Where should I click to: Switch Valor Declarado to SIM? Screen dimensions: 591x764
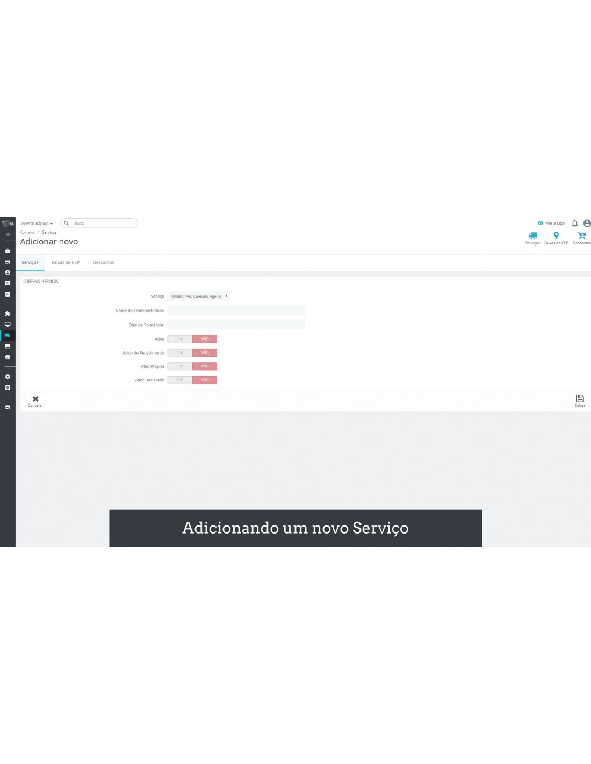[180, 380]
